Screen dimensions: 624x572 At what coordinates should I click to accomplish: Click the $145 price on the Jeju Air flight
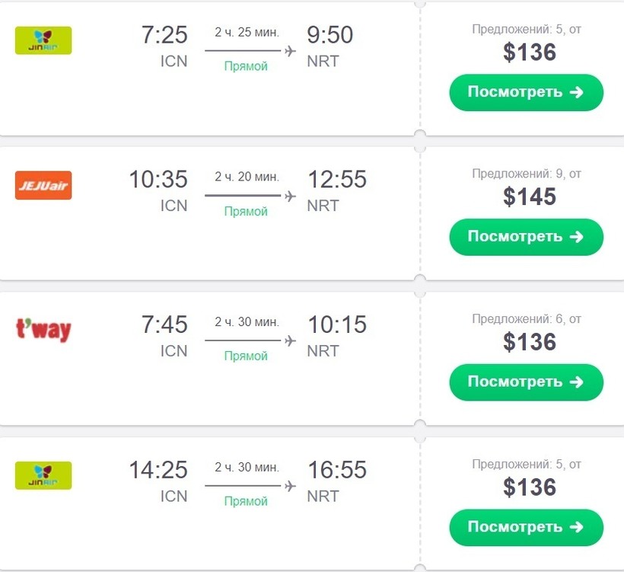[529, 197]
